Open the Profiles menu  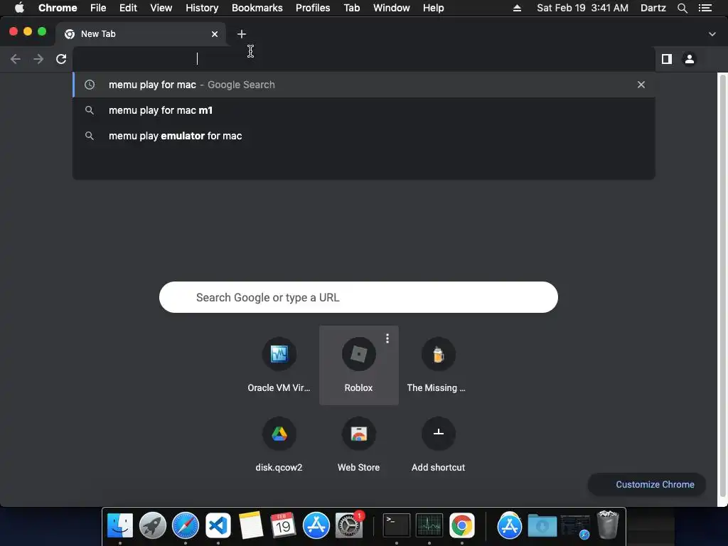click(313, 8)
